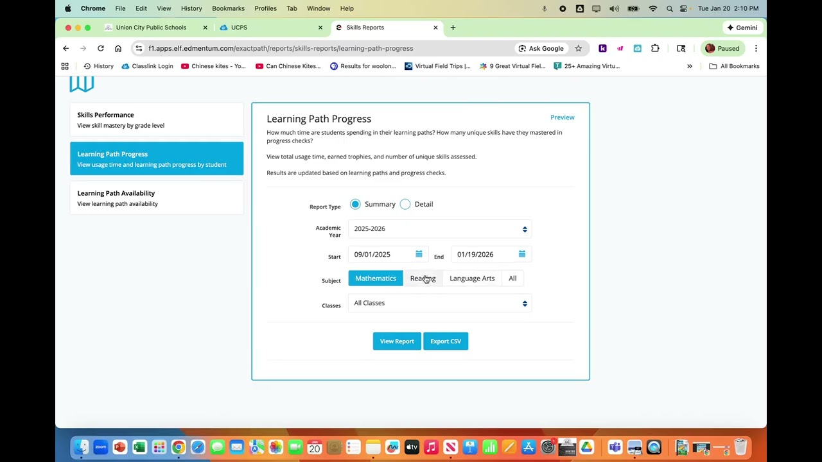822x462 pixels.
Task: Open the History menu in the menu bar
Action: [191, 8]
